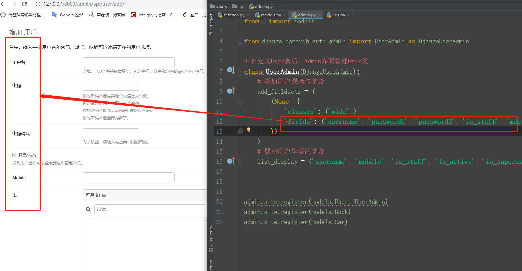
Task: Click the admin.site.register(models.User, UserAdmin) line
Action: pyautogui.click(x=316, y=202)
